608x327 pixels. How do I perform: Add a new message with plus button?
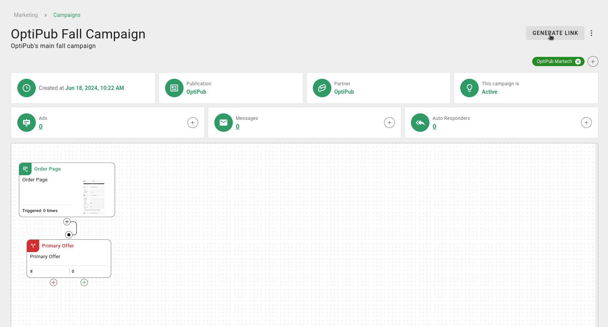coord(389,123)
